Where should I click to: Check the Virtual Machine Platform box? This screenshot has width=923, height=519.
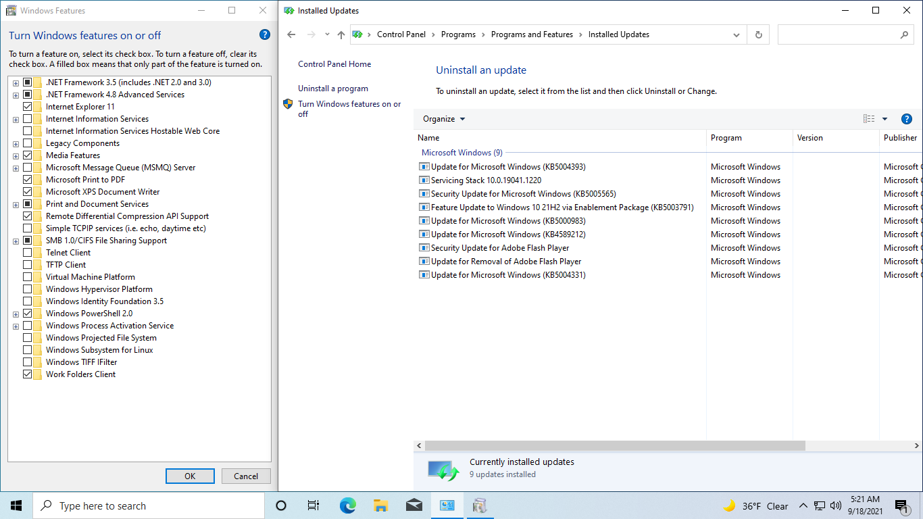point(28,277)
